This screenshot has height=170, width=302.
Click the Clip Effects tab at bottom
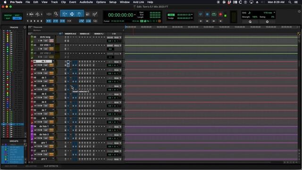[x=51, y=166]
